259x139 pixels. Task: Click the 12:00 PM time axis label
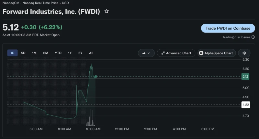[122, 129]
